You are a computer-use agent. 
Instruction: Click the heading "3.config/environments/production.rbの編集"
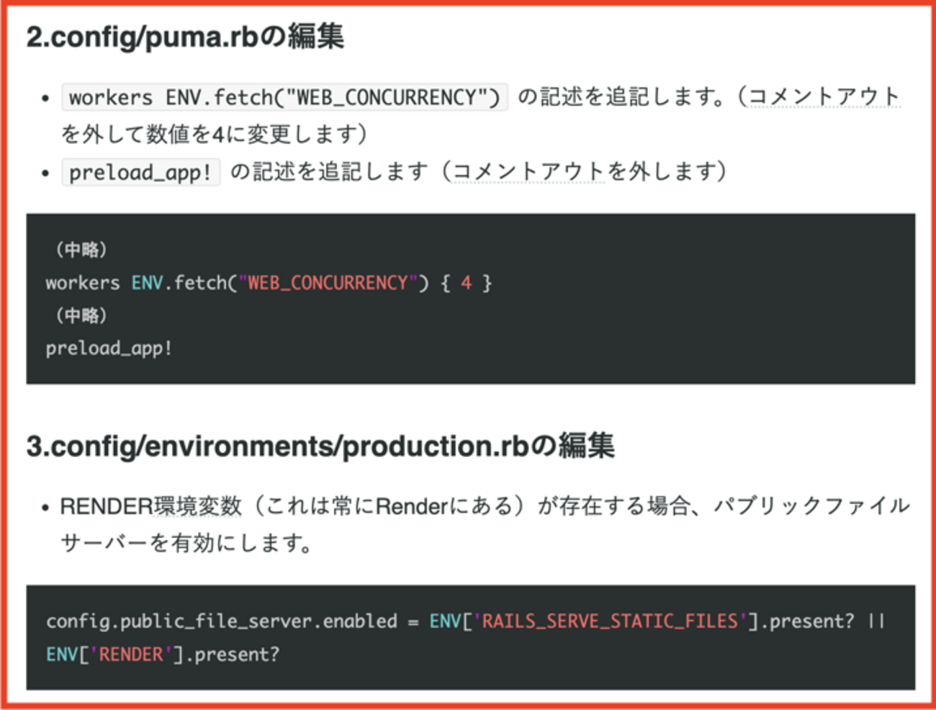click(x=320, y=446)
